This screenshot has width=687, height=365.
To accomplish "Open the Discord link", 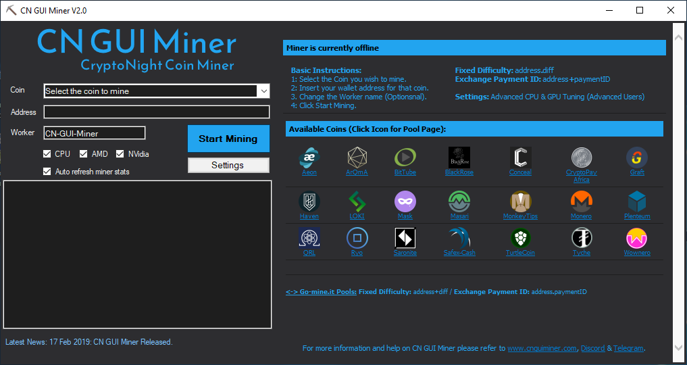I will (x=593, y=348).
